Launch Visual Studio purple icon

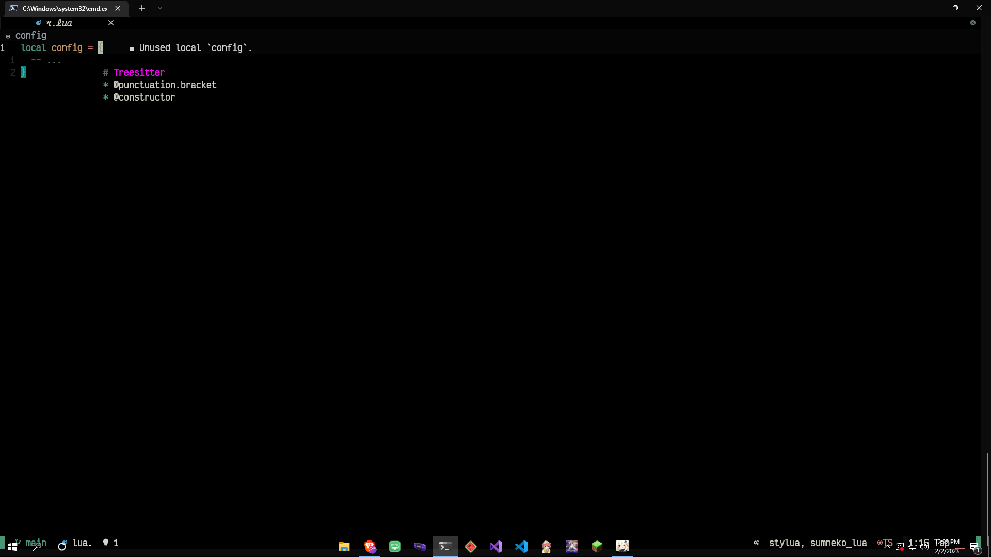495,546
